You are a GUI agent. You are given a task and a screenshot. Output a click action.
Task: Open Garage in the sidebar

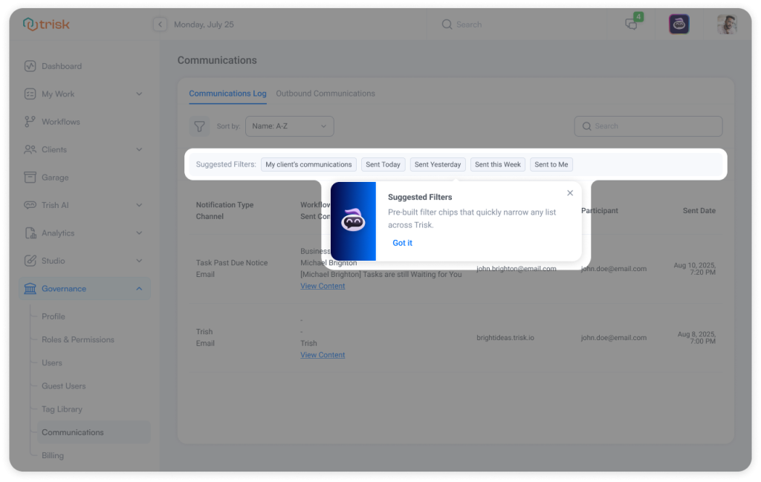click(55, 178)
